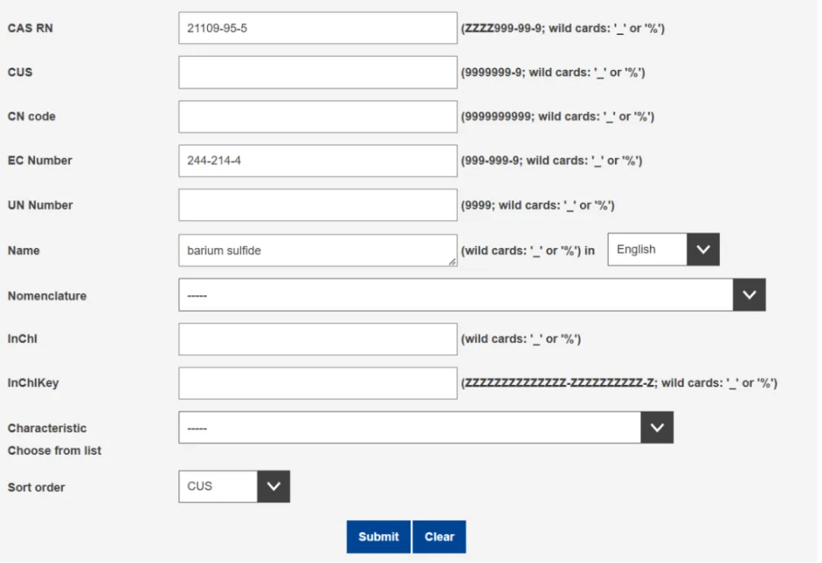Screen dimensions: 822x563
Task: Click the "Sort order" label text
Action: (37, 487)
